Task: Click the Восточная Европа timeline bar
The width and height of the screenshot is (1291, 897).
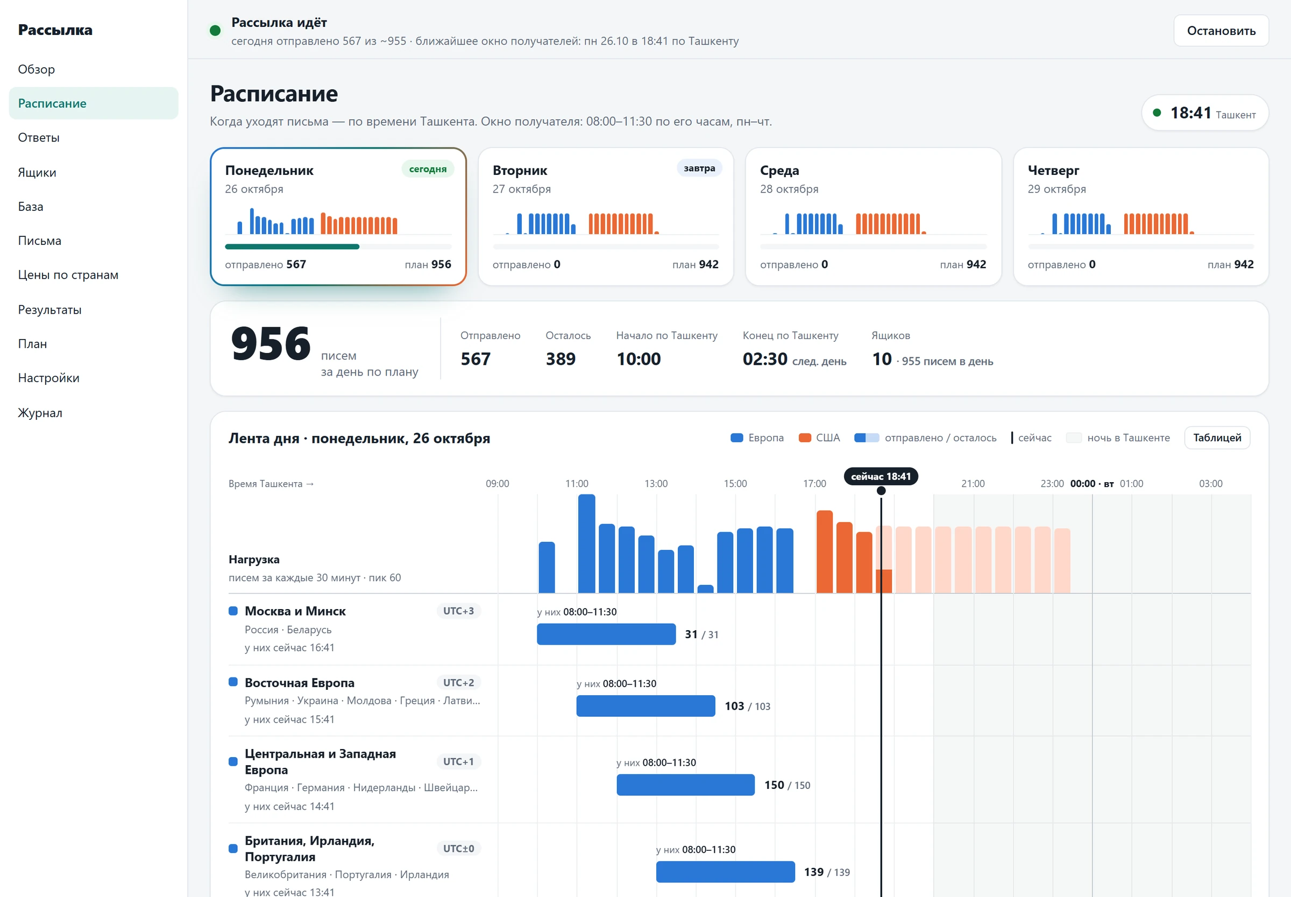Action: [x=645, y=707]
